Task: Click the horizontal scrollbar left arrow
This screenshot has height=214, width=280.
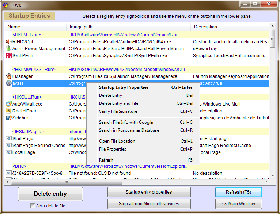Action: coord(7,182)
